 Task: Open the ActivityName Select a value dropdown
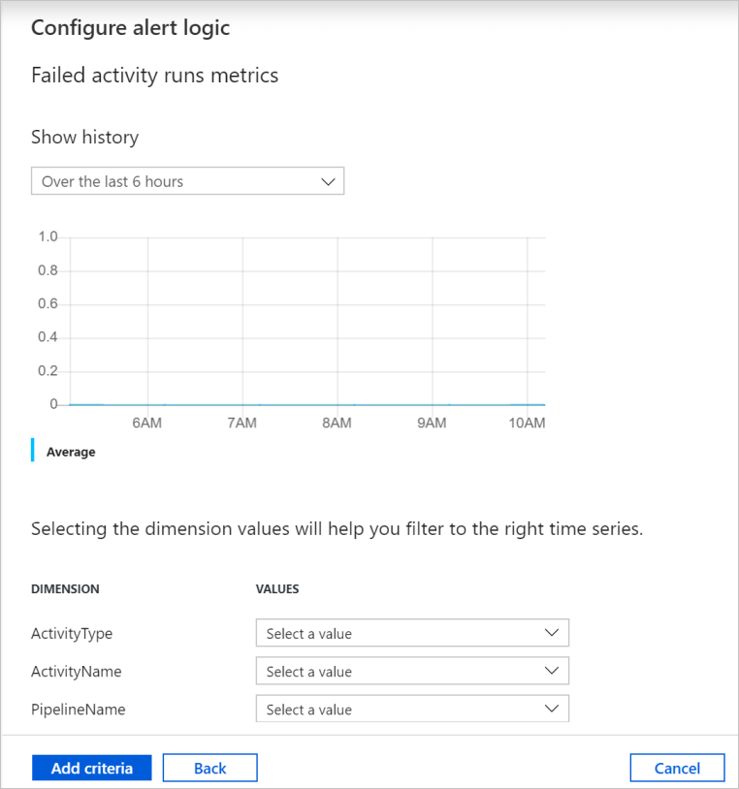click(411, 670)
